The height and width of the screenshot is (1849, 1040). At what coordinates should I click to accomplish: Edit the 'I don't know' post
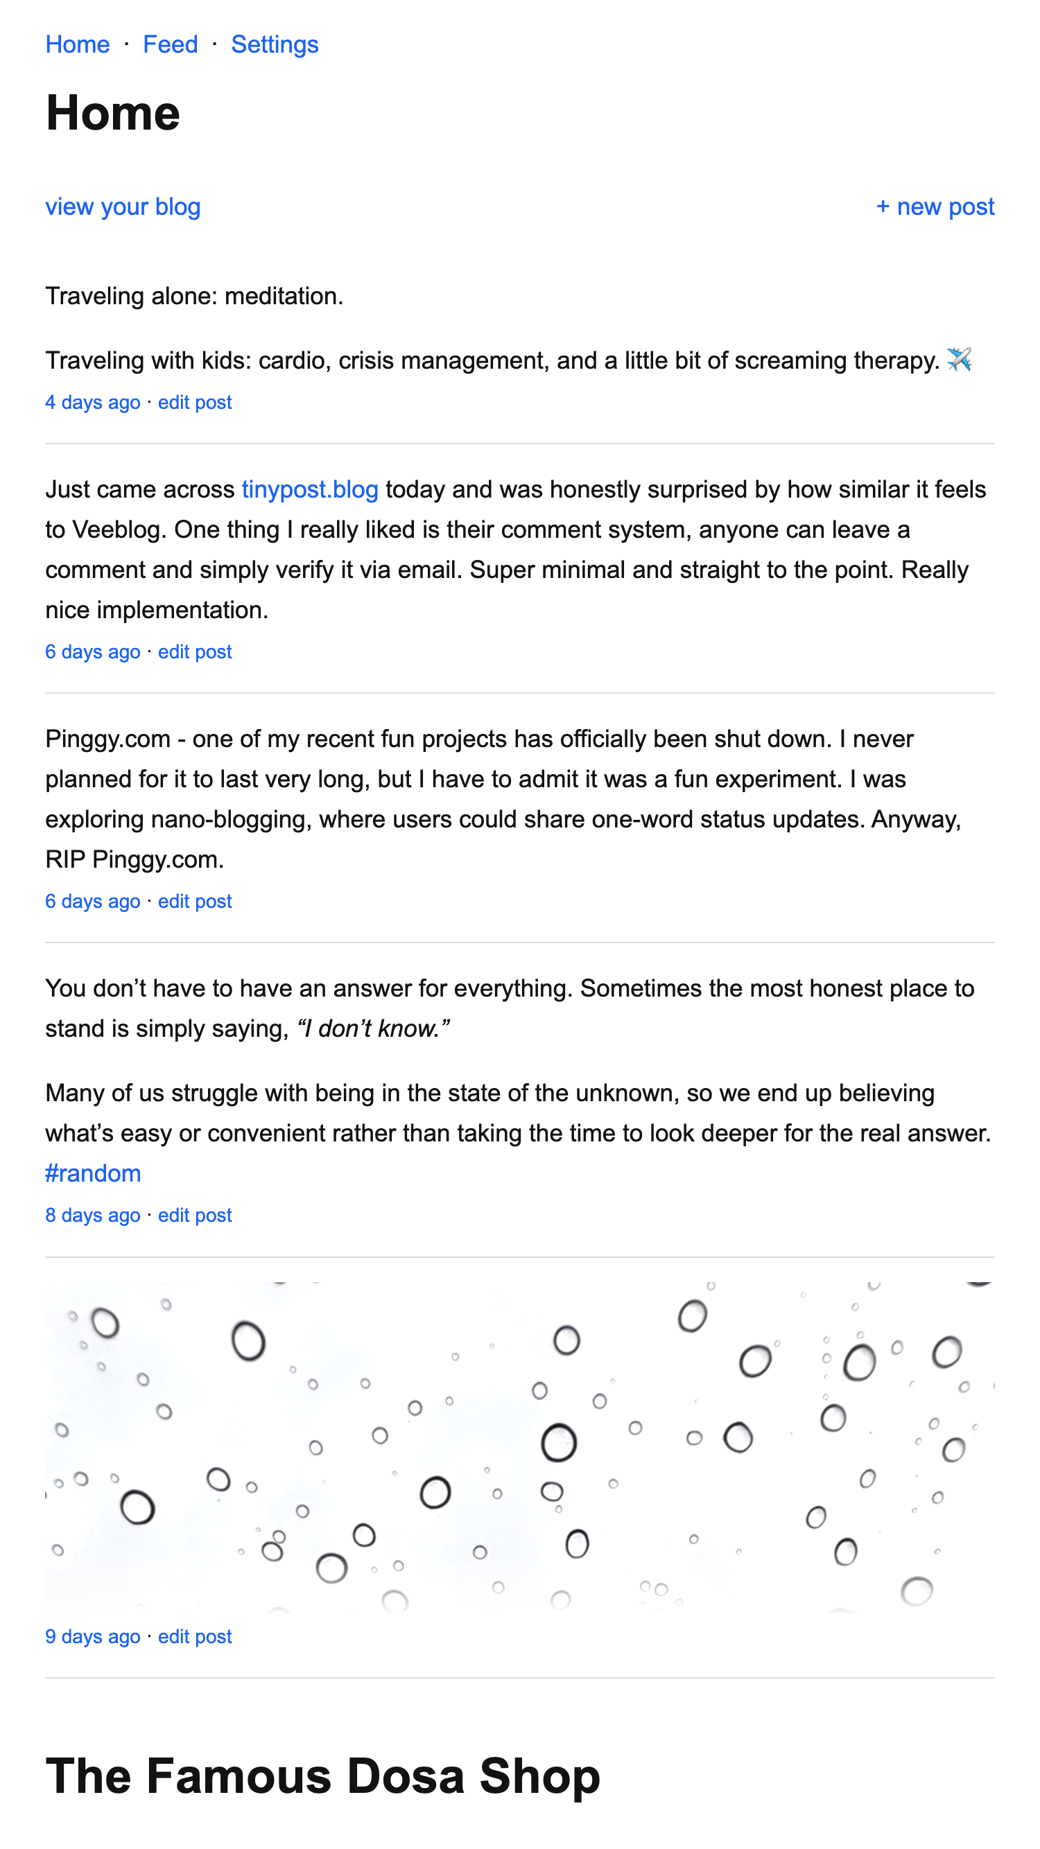click(194, 1215)
